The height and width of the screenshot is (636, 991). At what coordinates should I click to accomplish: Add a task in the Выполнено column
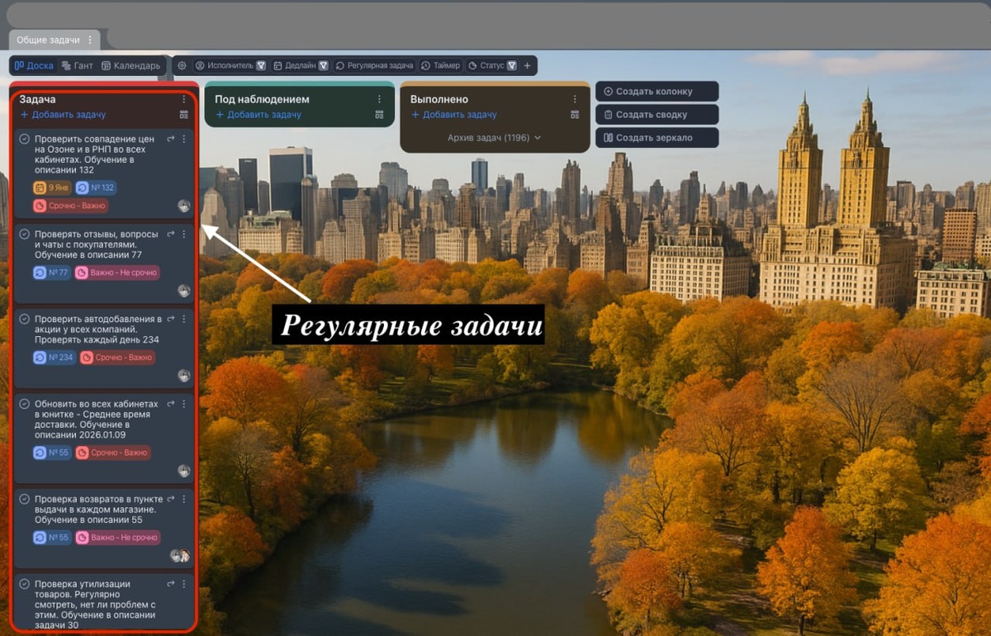(x=454, y=115)
